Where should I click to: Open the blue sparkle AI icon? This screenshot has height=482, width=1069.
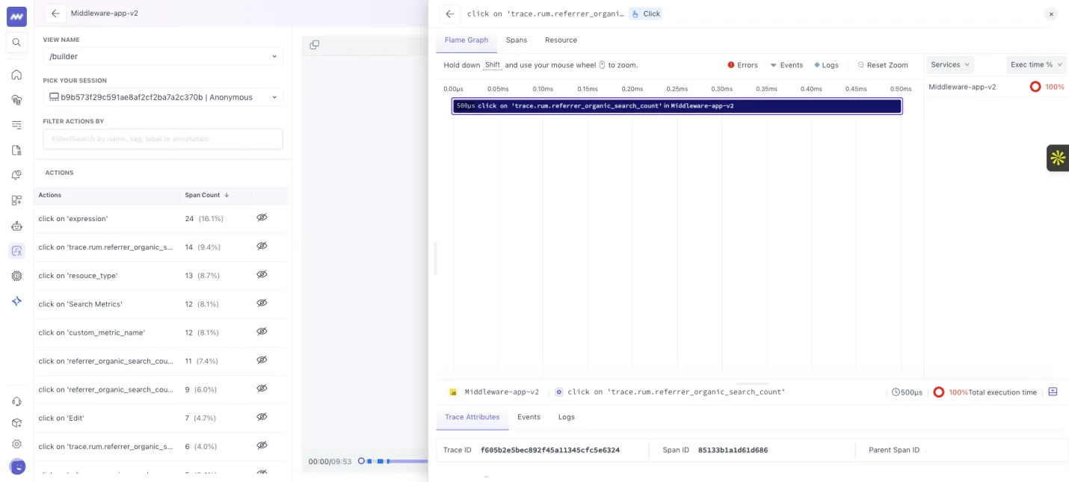[16, 301]
